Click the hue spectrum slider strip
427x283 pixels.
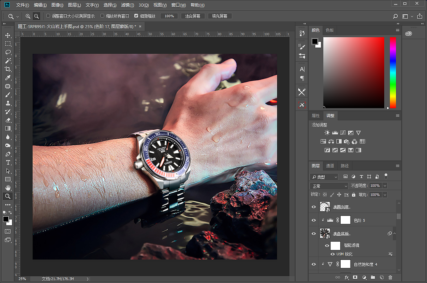[393, 72]
